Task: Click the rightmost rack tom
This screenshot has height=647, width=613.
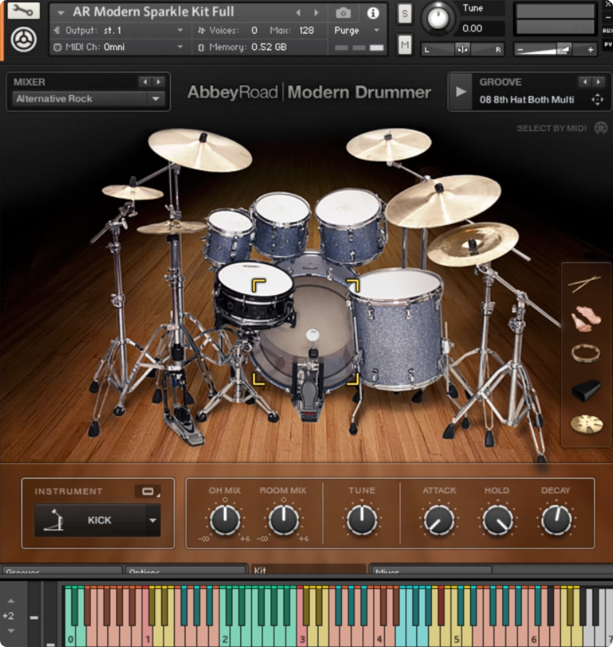Action: click(x=351, y=226)
